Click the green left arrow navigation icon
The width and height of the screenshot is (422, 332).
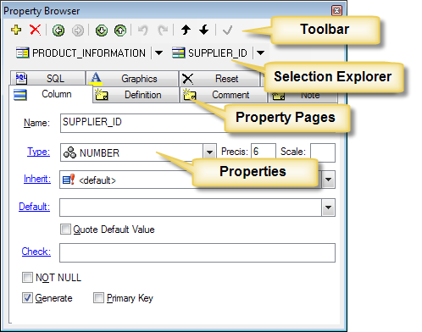pos(58,30)
